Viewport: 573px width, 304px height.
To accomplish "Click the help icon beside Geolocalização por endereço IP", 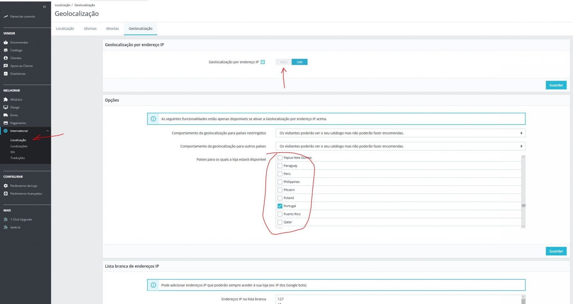I will (263, 62).
